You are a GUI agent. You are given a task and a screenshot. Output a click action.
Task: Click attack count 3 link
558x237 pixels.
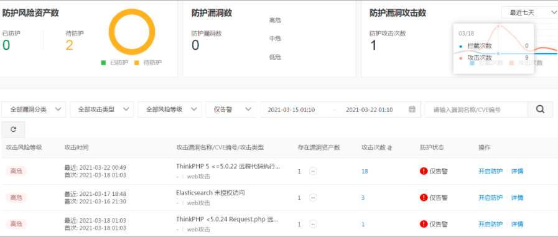363,198
